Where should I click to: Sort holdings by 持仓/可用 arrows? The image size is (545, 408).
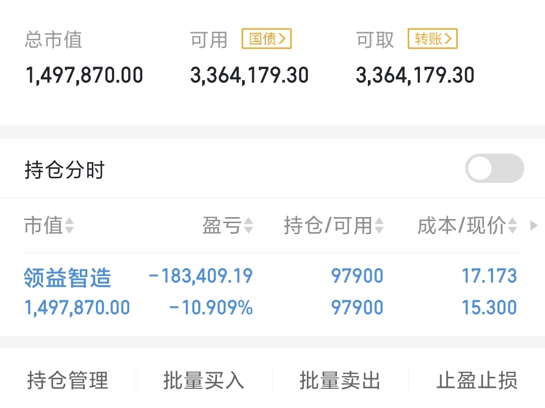point(379,226)
